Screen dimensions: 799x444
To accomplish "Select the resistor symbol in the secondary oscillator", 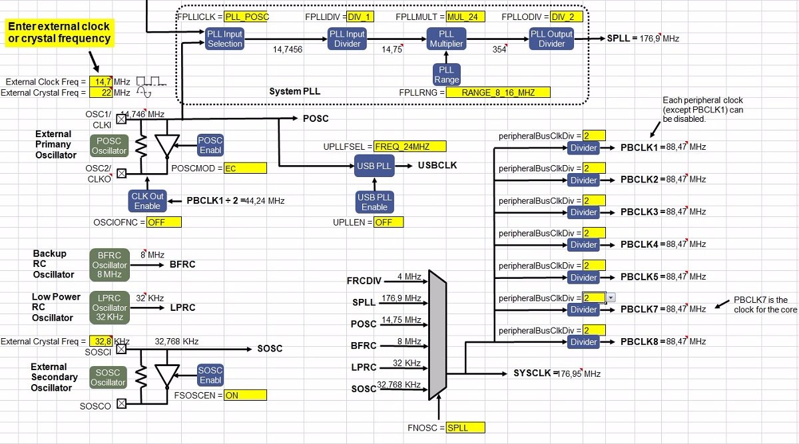I will [141, 376].
